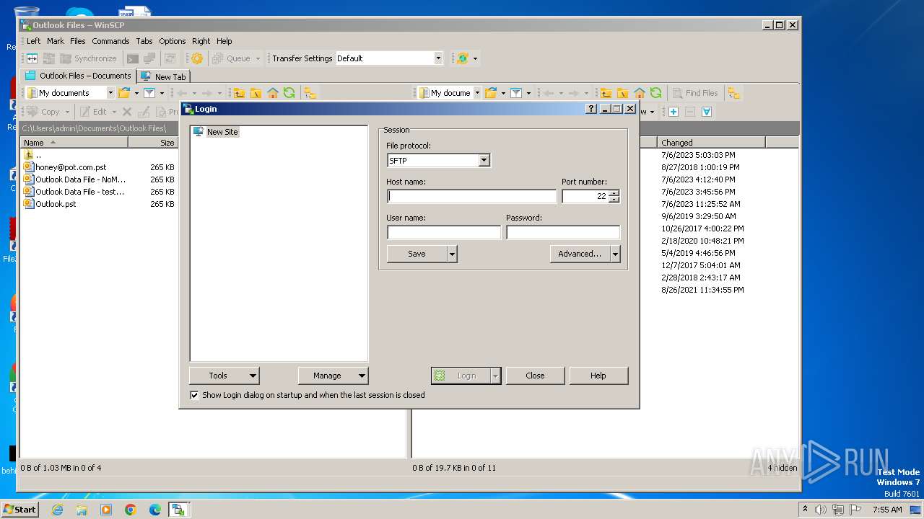Viewport: 924px width, 519px height.
Task: Click the Compare Directories icon in main toolbar
Action: (x=32, y=58)
